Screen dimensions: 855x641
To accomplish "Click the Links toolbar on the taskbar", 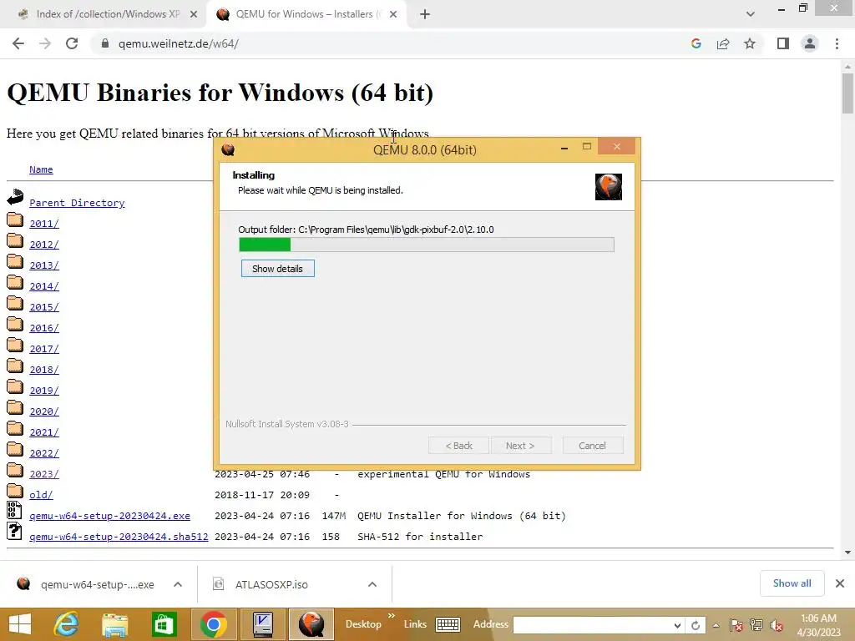I will (x=415, y=624).
